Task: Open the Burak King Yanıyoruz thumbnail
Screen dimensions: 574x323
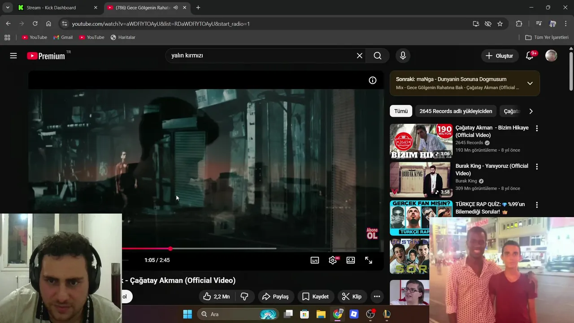Action: 421,179
